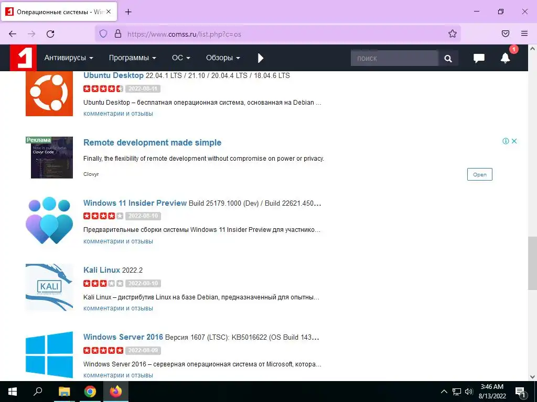
Task: Click the white arrow to show more menu items
Action: click(x=261, y=58)
